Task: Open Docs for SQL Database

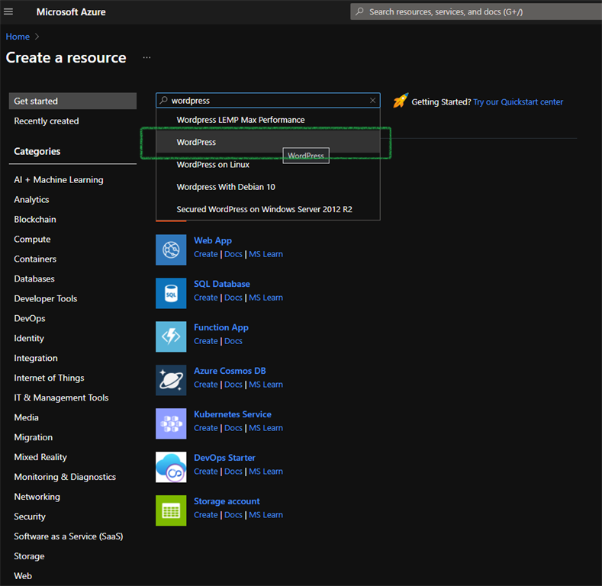Action: point(233,298)
